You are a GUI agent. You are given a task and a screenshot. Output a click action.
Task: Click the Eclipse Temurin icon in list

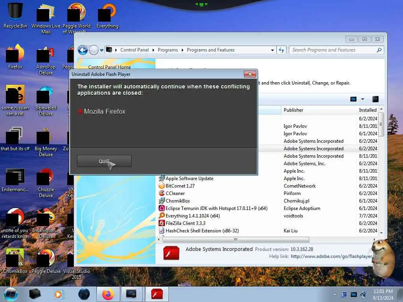click(162, 208)
